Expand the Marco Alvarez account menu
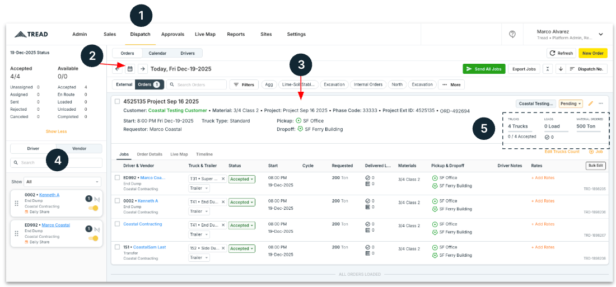616x287 pixels. coord(601,34)
